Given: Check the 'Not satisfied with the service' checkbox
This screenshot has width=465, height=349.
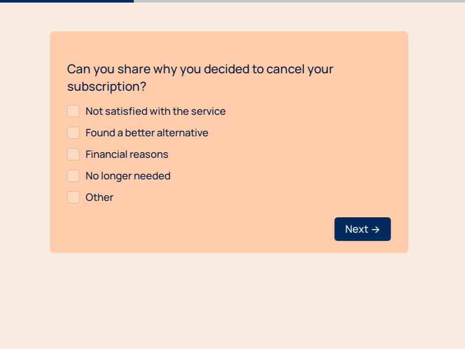Looking at the screenshot, I should (x=73, y=111).
